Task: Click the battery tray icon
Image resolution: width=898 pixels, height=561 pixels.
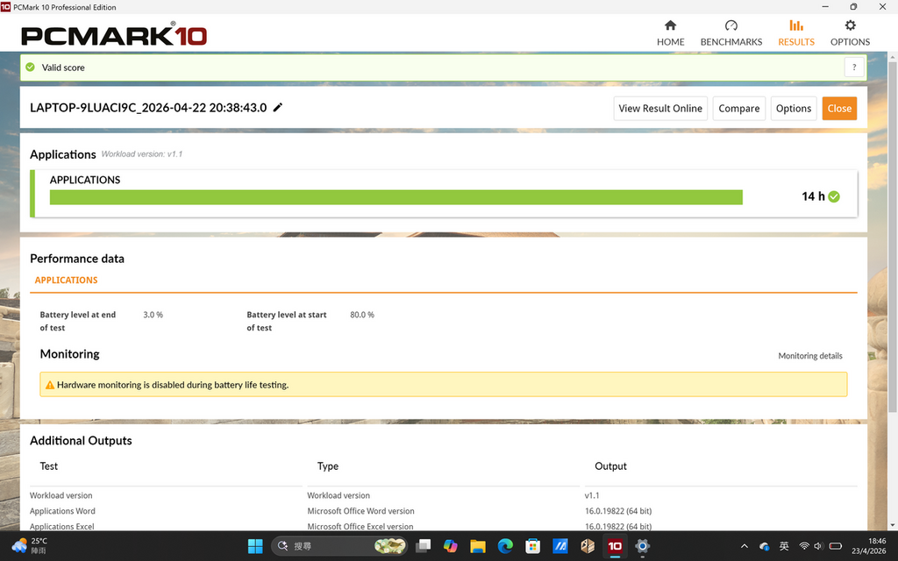Action: 836,546
